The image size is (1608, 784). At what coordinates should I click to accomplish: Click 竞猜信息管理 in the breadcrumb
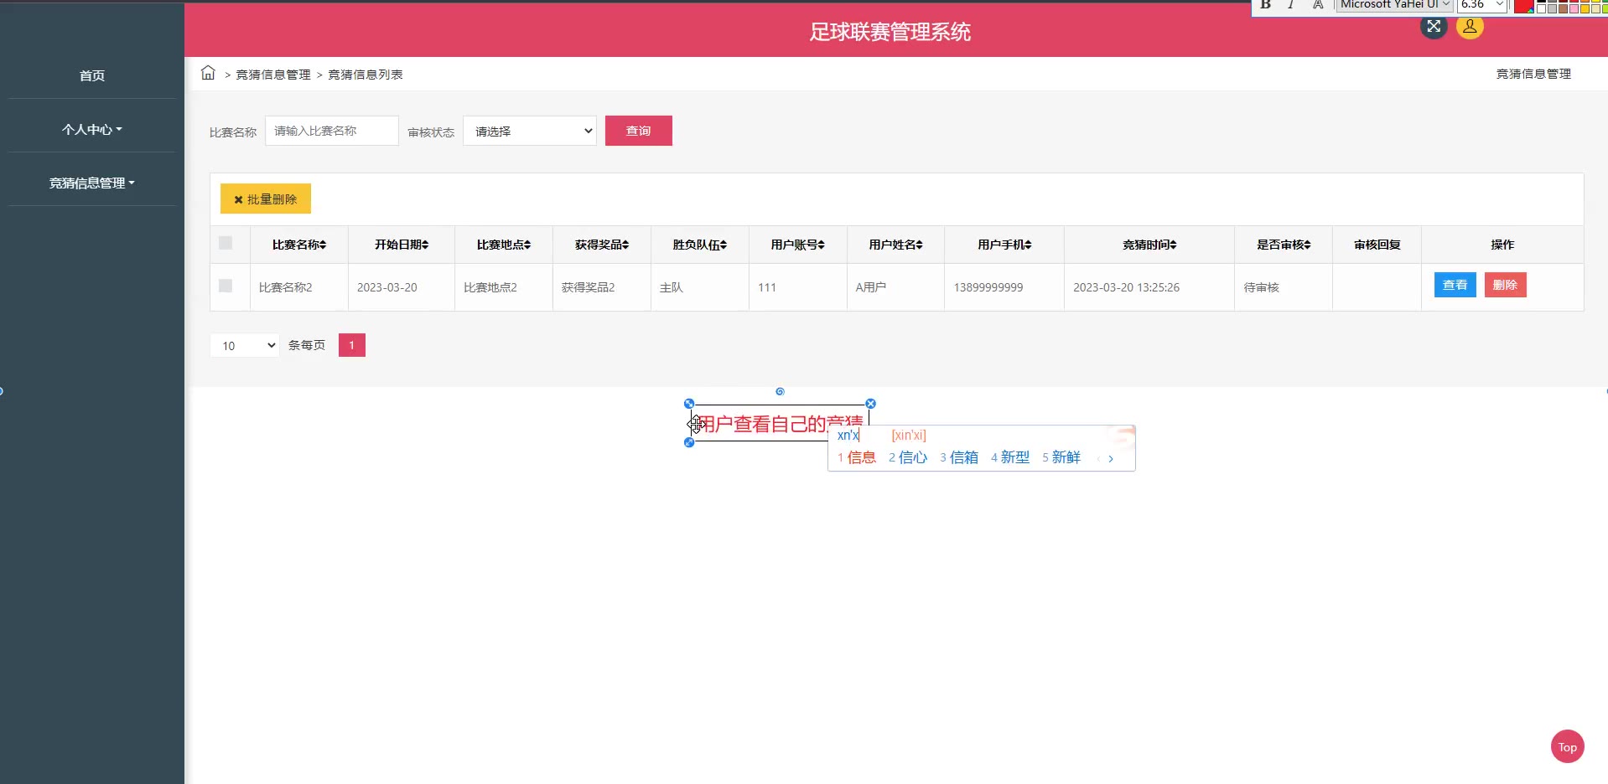(273, 75)
